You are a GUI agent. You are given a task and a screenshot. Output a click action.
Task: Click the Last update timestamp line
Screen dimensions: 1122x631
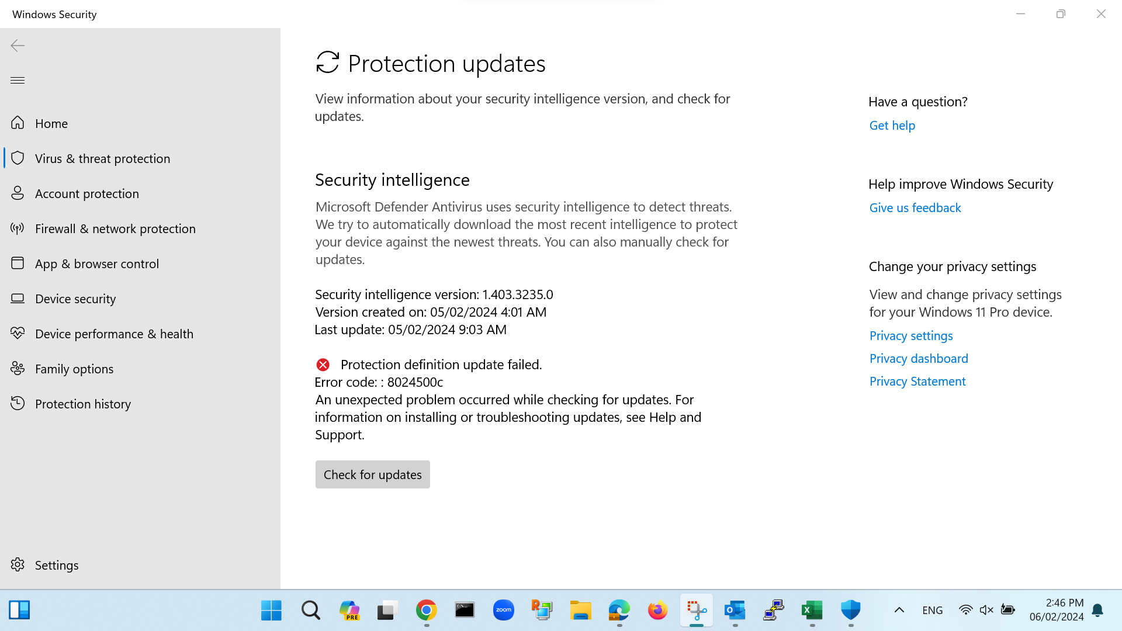411,330
